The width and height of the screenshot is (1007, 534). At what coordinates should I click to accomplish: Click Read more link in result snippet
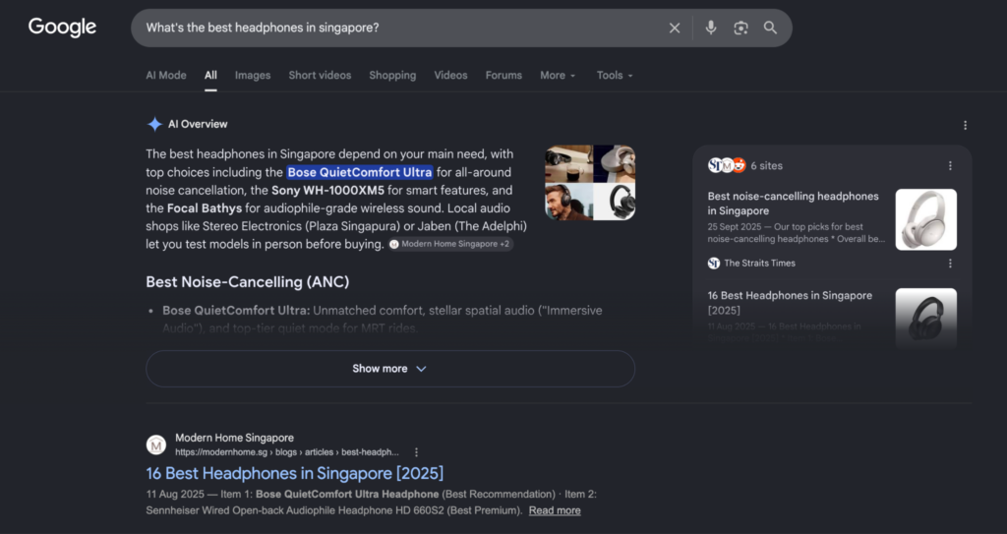coord(555,510)
